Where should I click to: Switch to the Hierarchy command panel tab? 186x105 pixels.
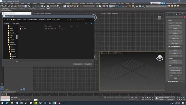pyautogui.click(x=174, y=14)
